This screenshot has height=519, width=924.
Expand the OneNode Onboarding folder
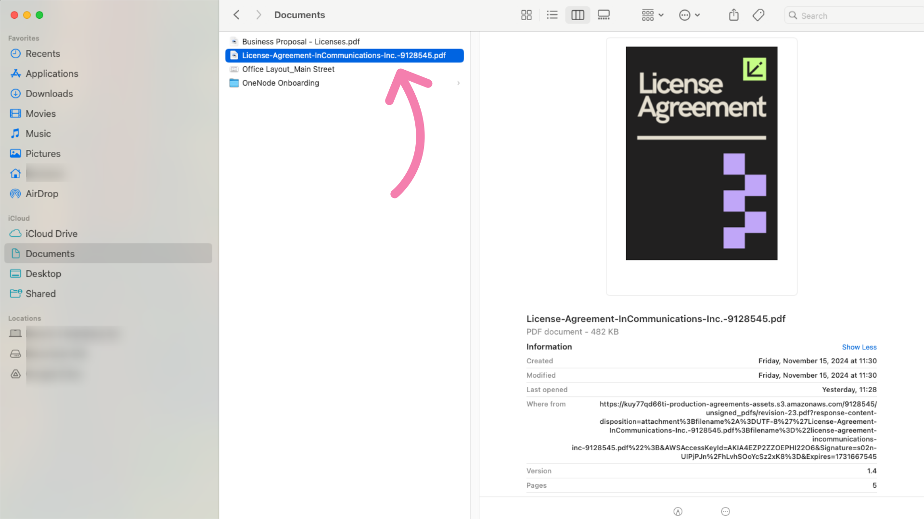(458, 83)
